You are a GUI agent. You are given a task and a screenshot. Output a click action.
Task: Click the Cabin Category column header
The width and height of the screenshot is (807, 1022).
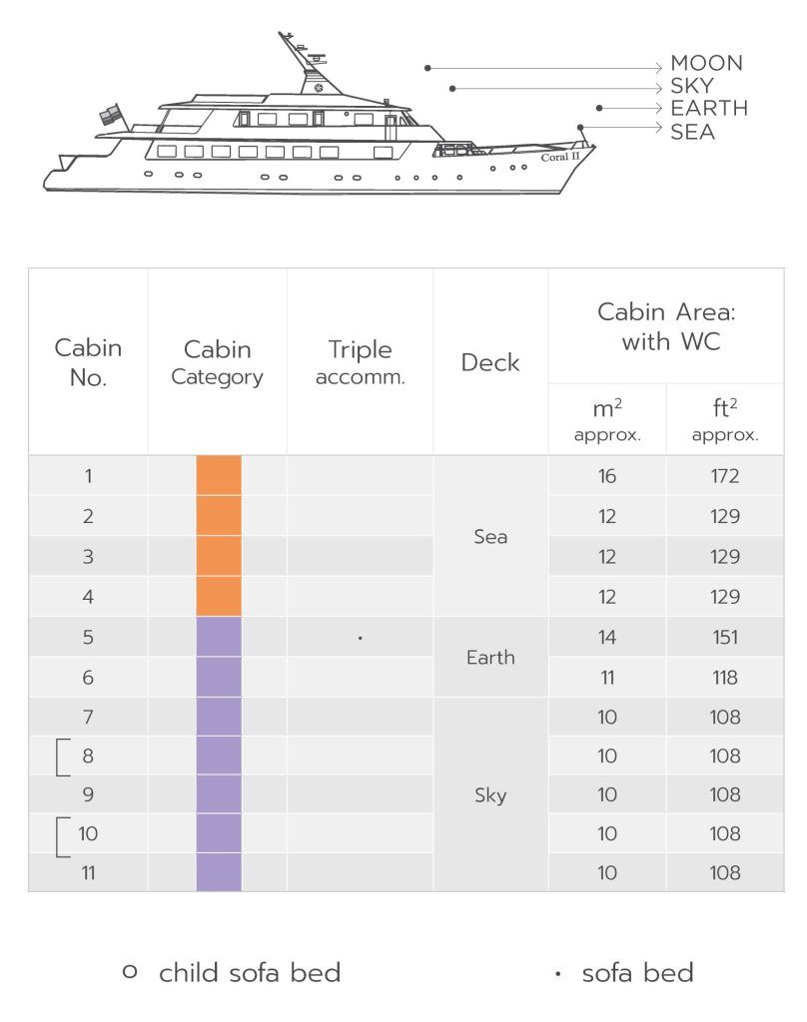(x=217, y=362)
